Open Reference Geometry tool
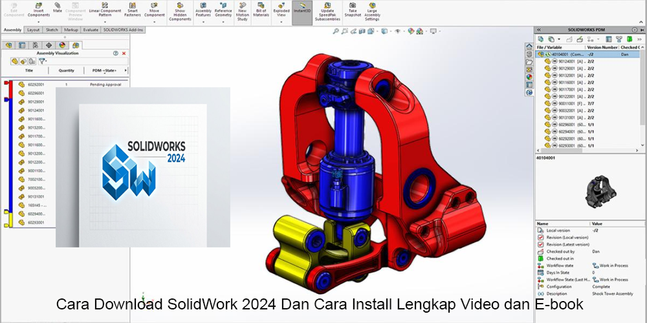The width and height of the screenshot is (647, 323). point(223,10)
